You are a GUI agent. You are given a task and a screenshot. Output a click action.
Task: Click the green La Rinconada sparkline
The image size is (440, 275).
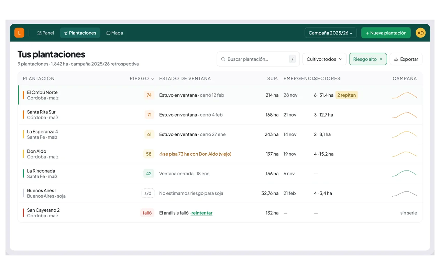pos(405,174)
